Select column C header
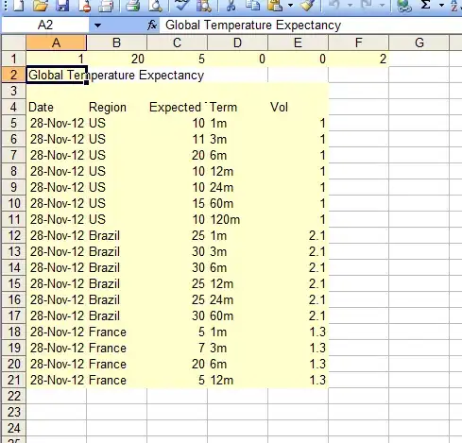Viewport: 462px width, 443px height. [177, 43]
